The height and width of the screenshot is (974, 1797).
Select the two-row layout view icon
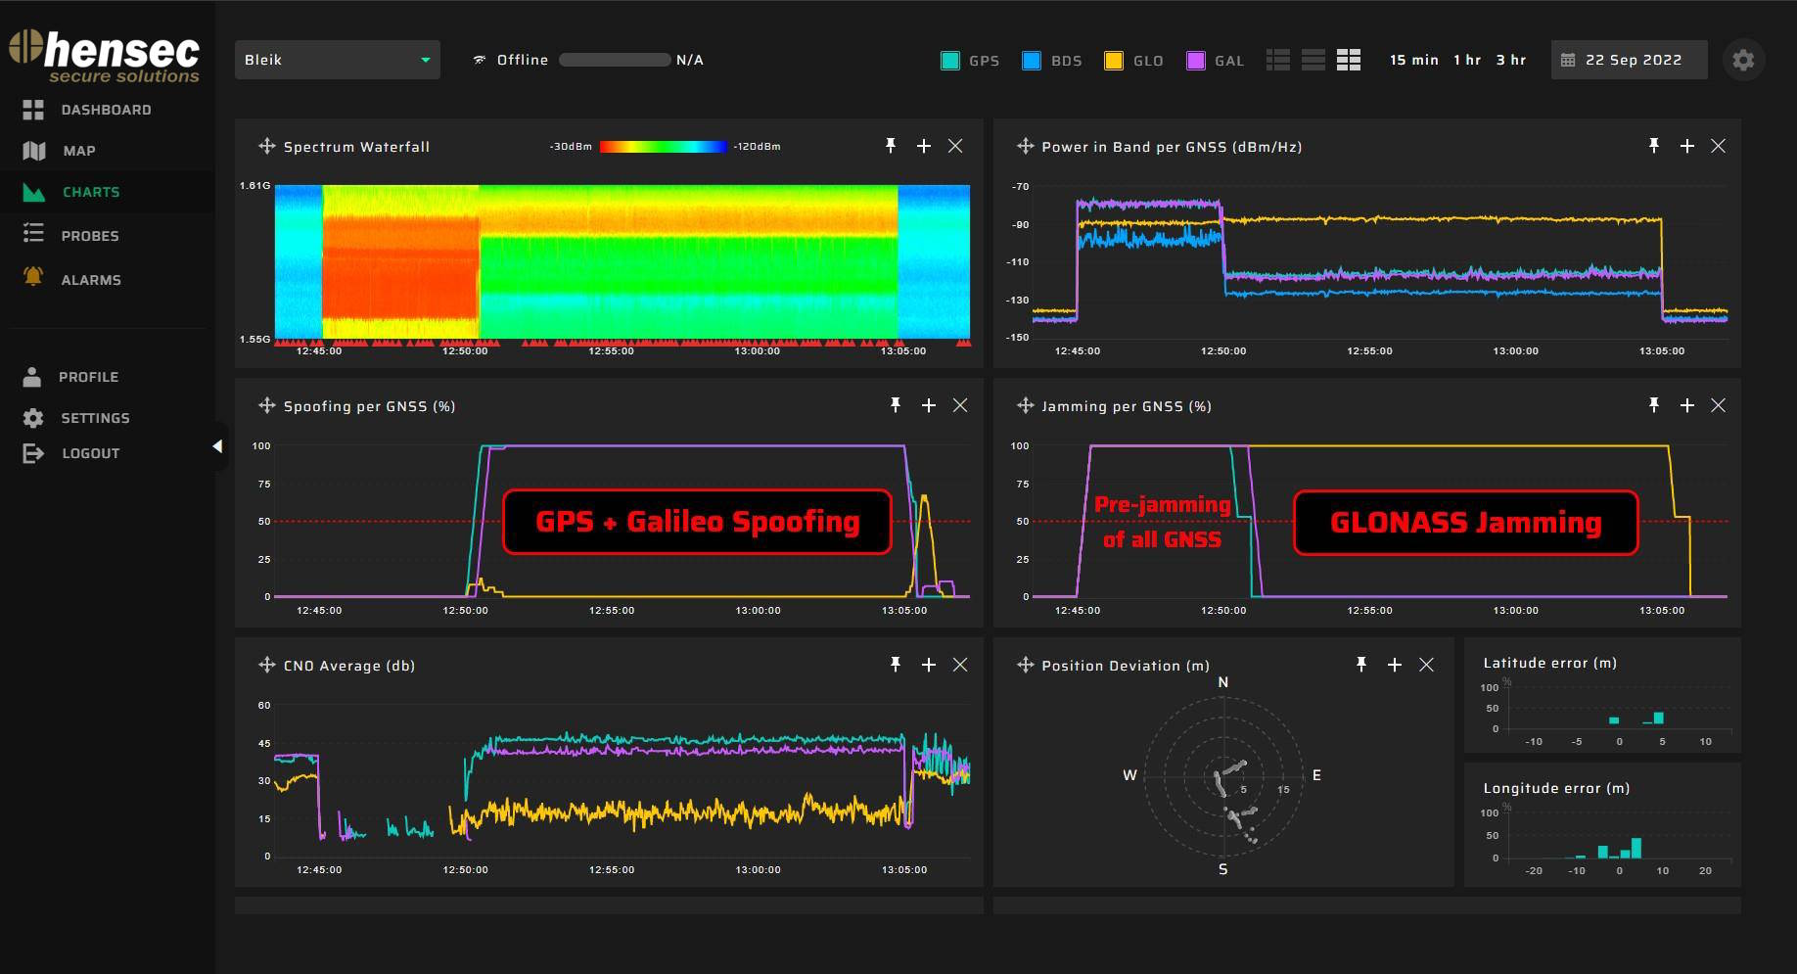pyautogui.click(x=1313, y=60)
